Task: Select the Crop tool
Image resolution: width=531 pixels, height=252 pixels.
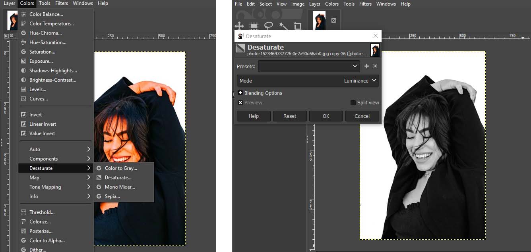Action: (x=298, y=26)
